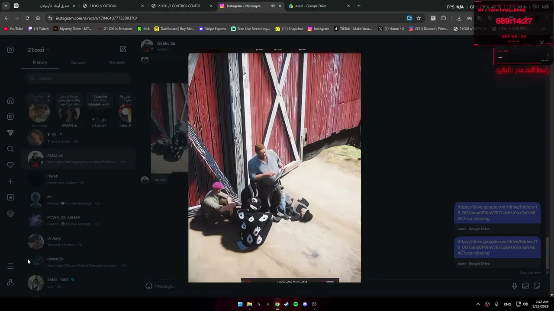View the n1zkmb7 note avatar
This screenshot has height=311, width=554.
coord(99,114)
